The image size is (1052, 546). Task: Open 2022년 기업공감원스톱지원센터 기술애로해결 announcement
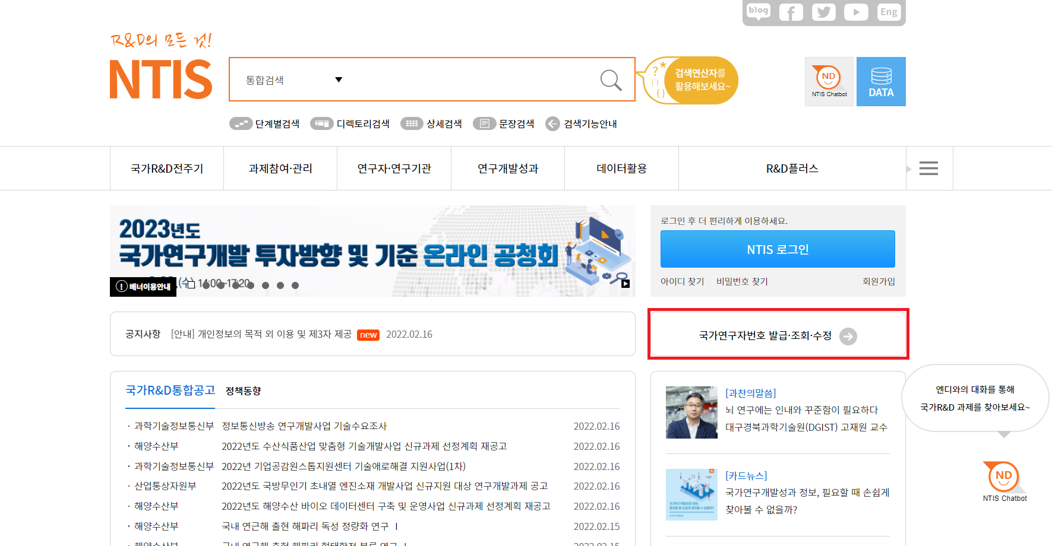click(343, 466)
